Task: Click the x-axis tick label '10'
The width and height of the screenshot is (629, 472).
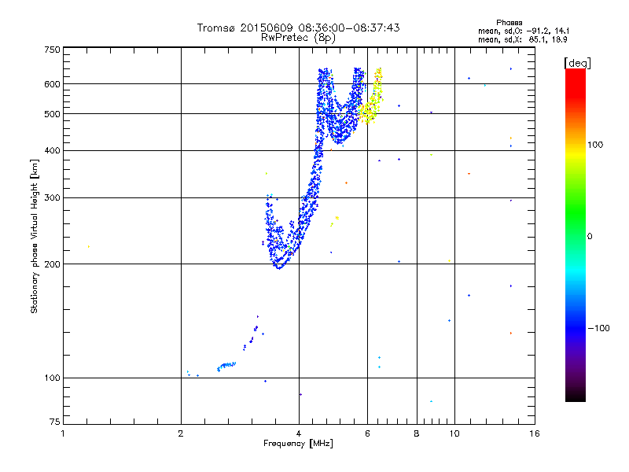Action: coord(454,433)
